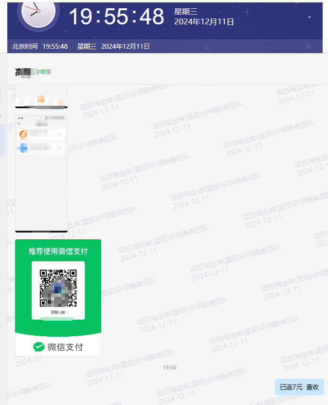Click the @微信 tag next to the contact name
The width and height of the screenshot is (328, 405).
(x=43, y=72)
